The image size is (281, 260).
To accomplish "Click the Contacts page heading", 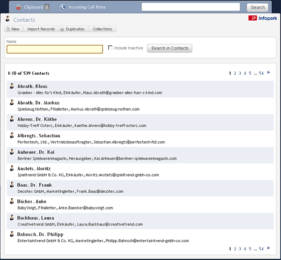I will (x=24, y=20).
